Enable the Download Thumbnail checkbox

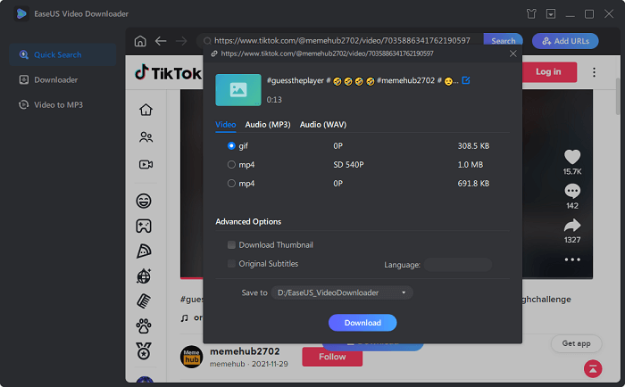pyautogui.click(x=232, y=244)
